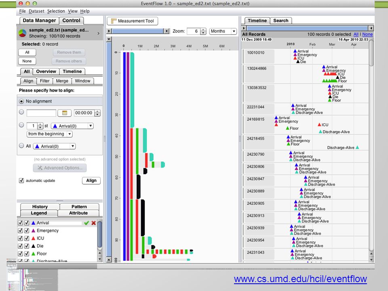The image size is (388, 291).
Task: Click the Measurement Tool ruler icon
Action: pyautogui.click(x=114, y=21)
